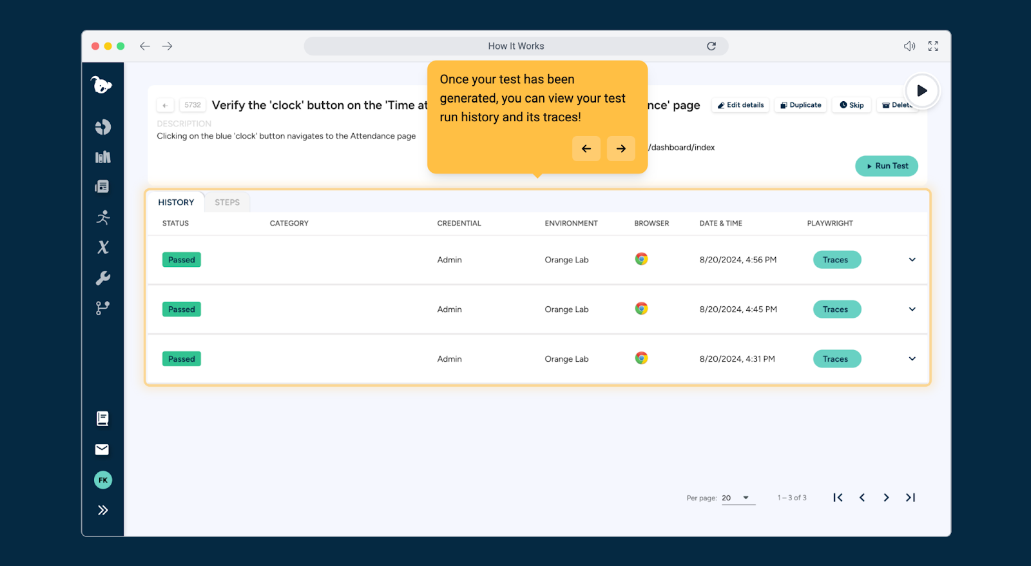Viewport: 1031px width, 566px height.
Task: Open the git branch sidebar icon
Action: [x=102, y=308]
